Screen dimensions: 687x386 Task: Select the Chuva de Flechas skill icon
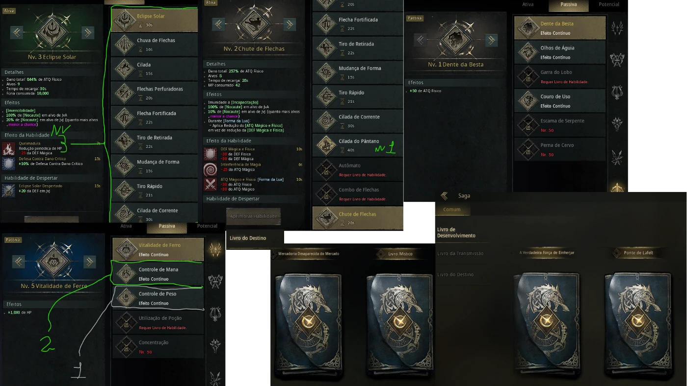tap(126, 45)
